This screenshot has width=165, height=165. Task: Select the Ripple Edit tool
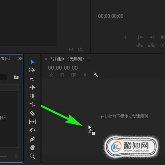(x=32, y=87)
